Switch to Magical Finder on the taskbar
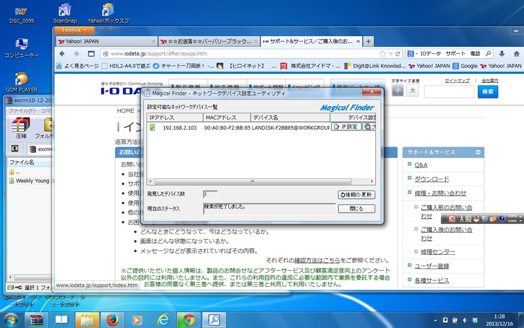 (214, 320)
